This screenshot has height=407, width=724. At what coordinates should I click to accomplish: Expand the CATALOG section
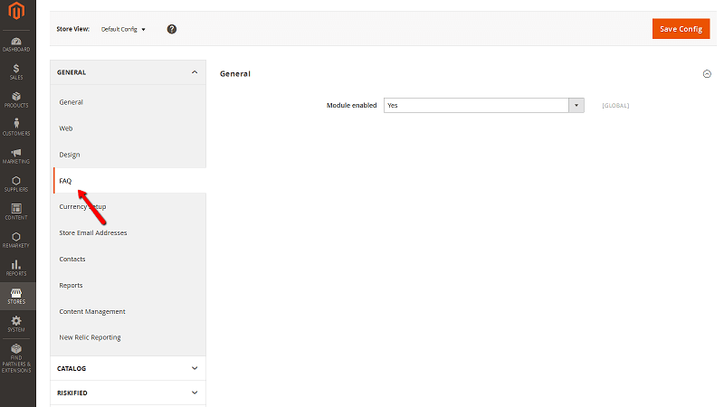(194, 368)
